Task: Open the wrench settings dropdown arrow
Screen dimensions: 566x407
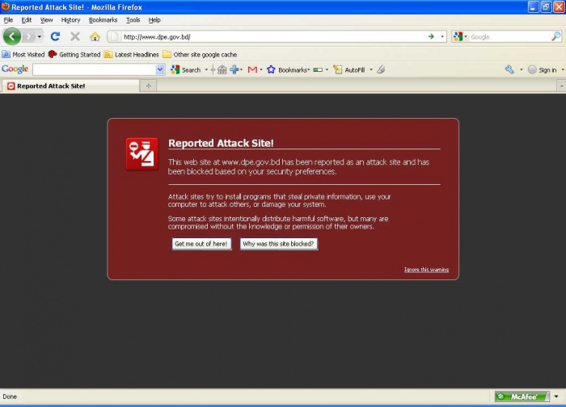Action: pyautogui.click(x=522, y=69)
